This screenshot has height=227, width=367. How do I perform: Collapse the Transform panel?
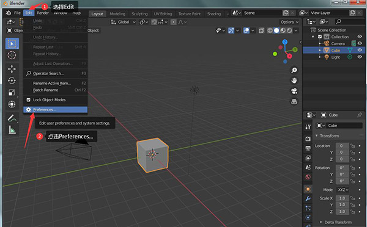pyautogui.click(x=316, y=135)
